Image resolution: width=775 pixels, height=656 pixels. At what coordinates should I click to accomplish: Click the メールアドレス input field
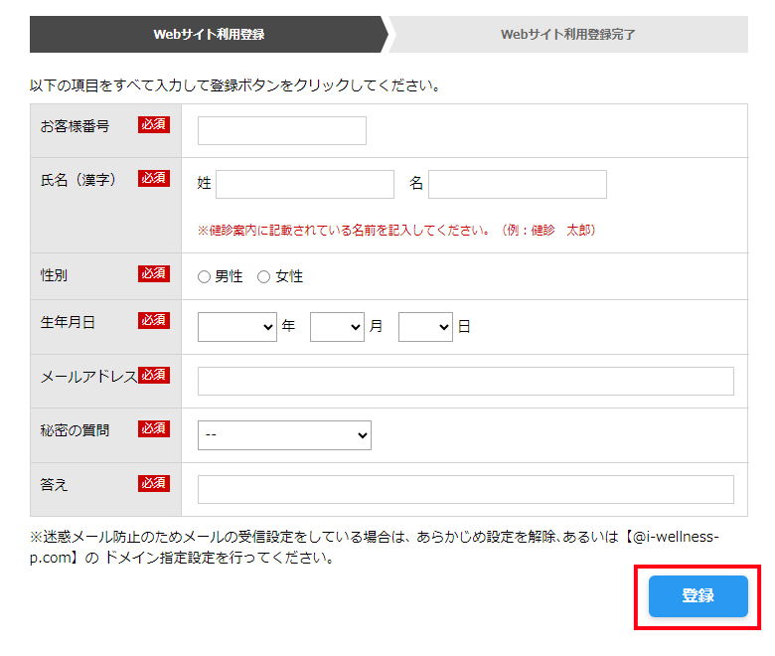(466, 381)
